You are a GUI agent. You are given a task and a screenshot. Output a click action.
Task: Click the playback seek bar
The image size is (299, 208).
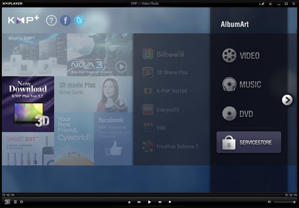click(x=149, y=195)
